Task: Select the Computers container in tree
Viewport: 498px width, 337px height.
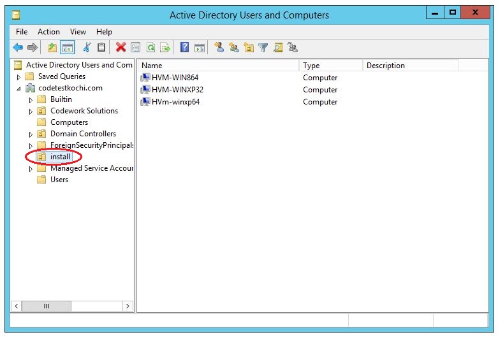Action: click(x=69, y=122)
